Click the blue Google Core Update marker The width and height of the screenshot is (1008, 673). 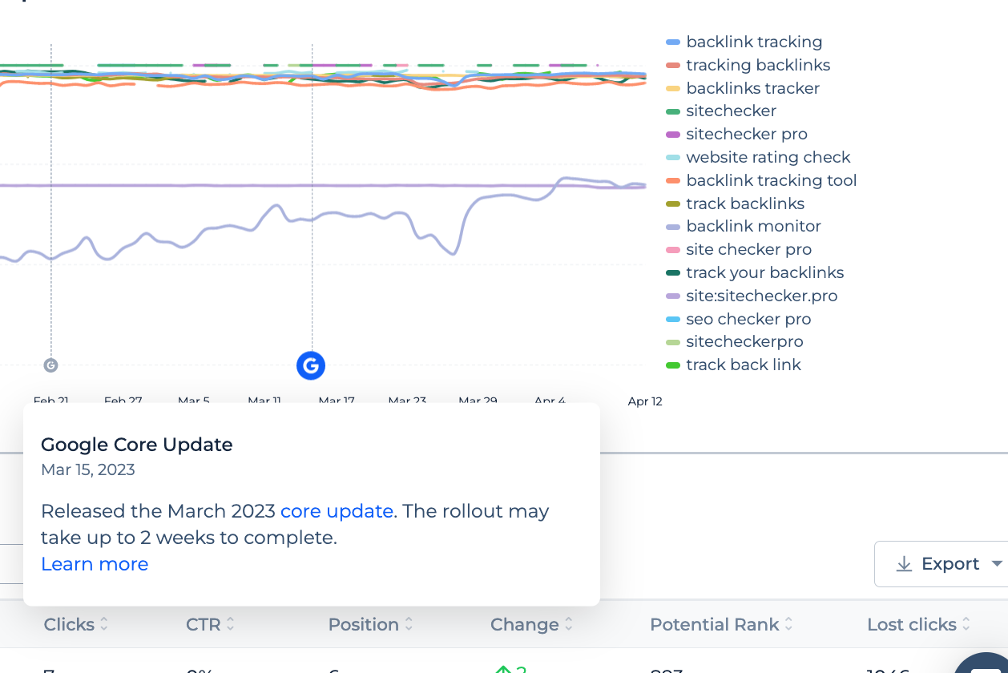[x=311, y=365]
